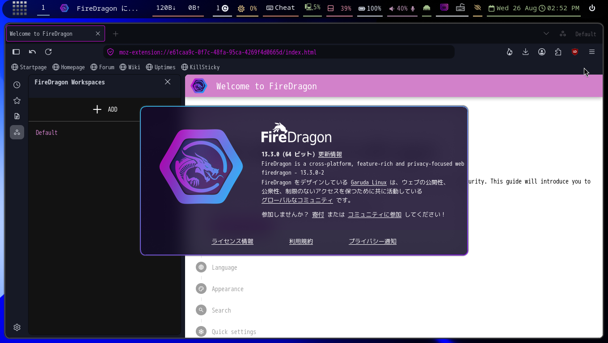Click the address bar URL field
The width and height of the screenshot is (608, 343).
click(x=279, y=52)
